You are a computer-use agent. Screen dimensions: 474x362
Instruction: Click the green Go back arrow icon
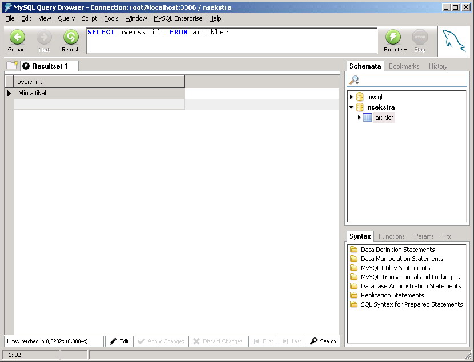tap(17, 38)
